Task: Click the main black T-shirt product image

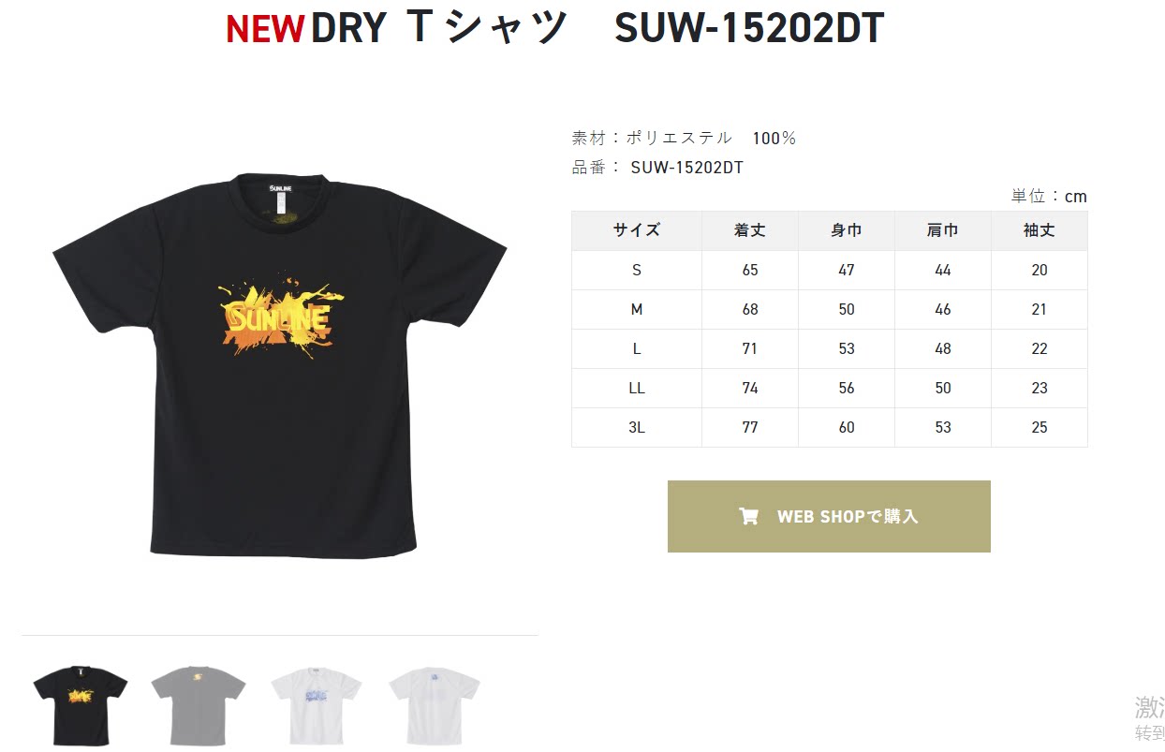Action: (x=280, y=365)
